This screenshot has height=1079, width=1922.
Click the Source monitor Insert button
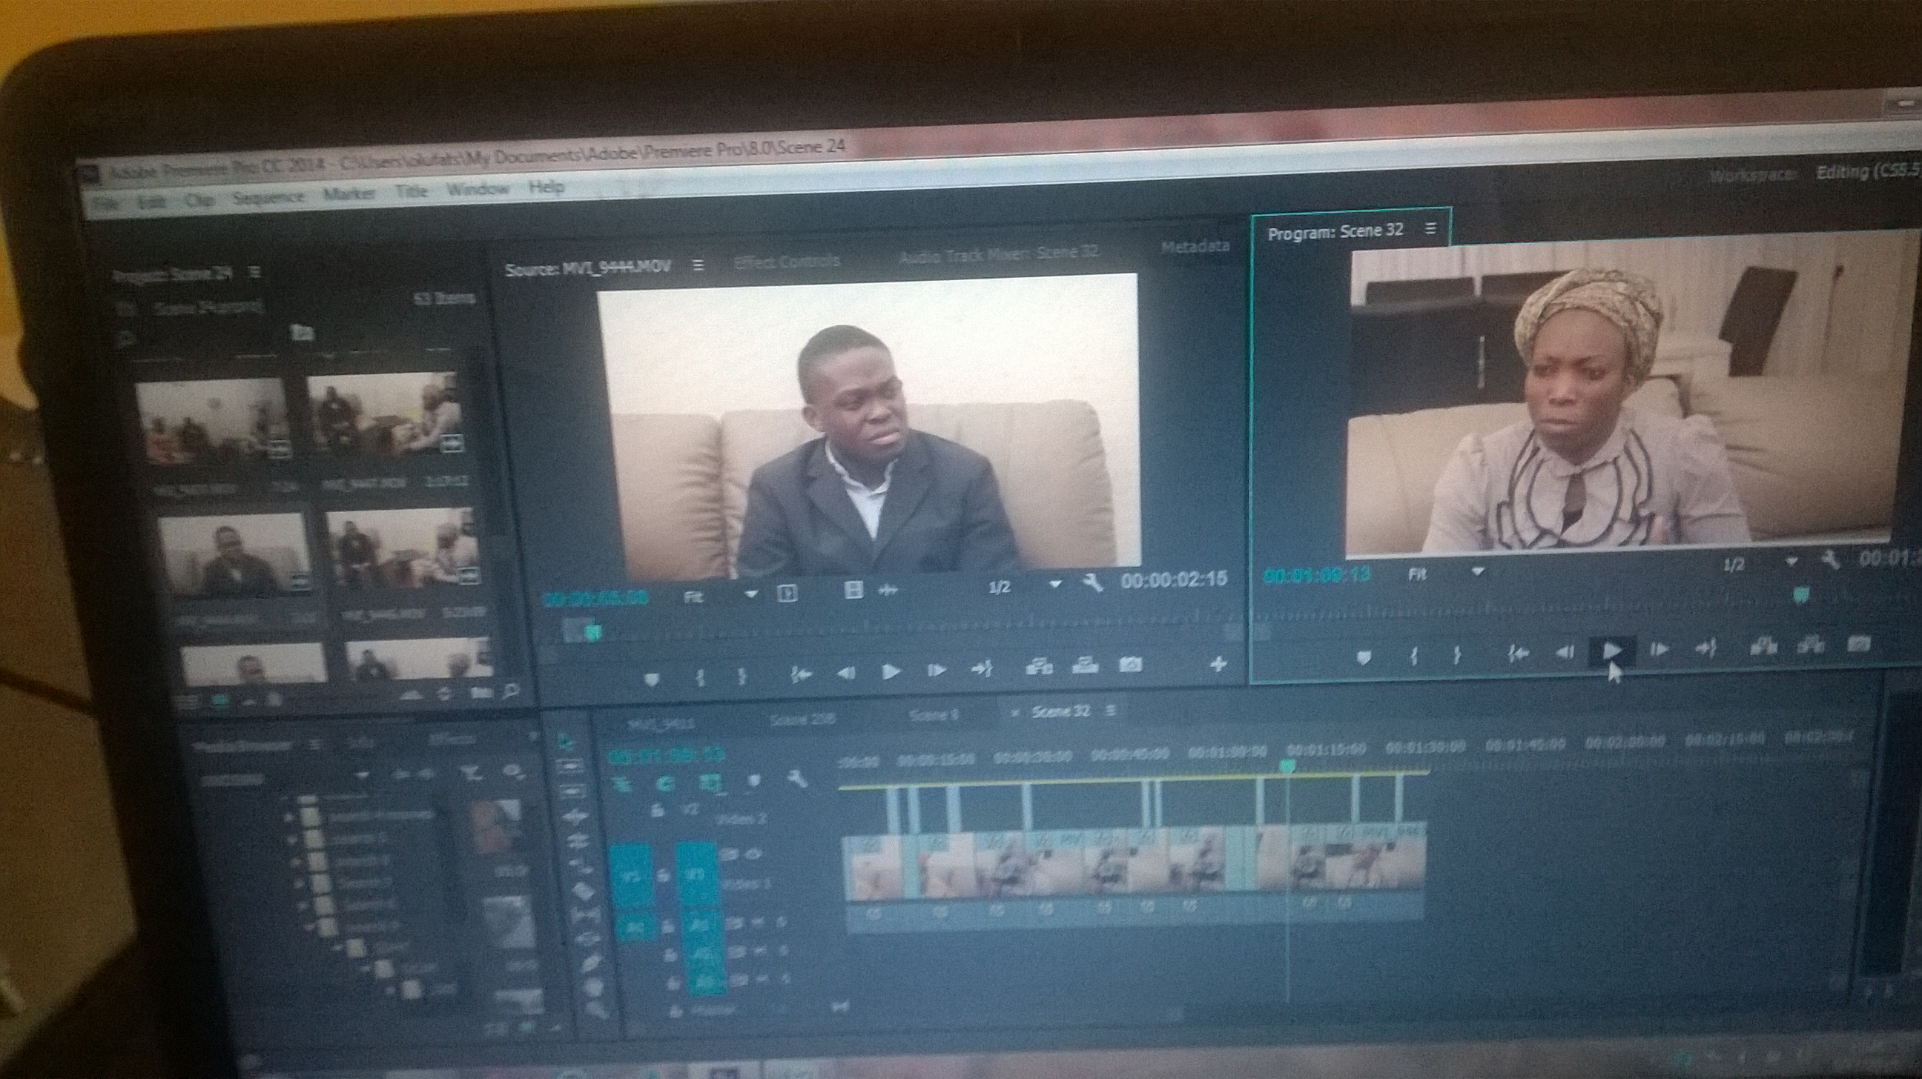[1039, 665]
